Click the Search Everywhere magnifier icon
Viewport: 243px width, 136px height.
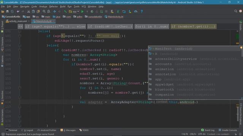point(236,11)
